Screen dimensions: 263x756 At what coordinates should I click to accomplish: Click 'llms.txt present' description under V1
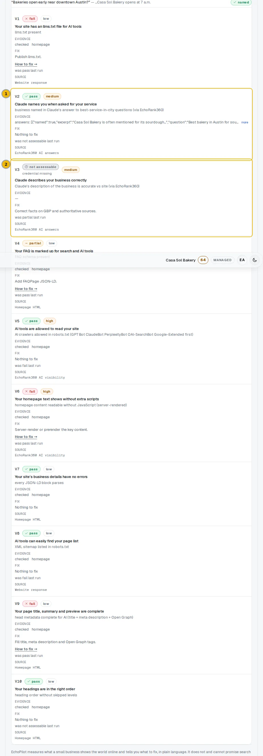coord(28,32)
